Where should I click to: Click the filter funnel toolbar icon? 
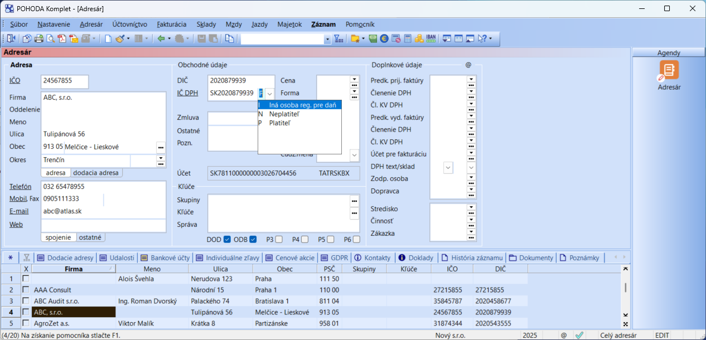tap(338, 39)
